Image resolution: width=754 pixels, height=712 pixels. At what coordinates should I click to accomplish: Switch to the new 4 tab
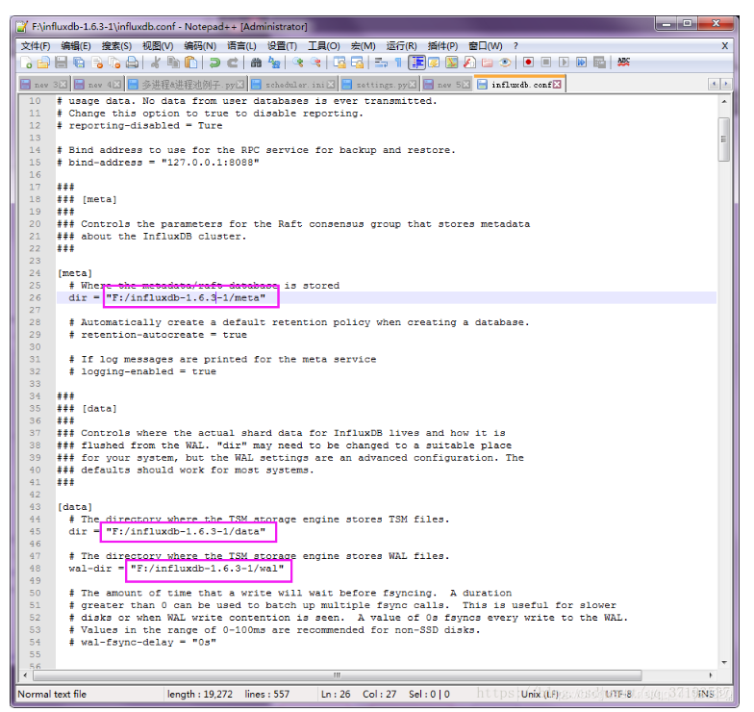(x=98, y=85)
